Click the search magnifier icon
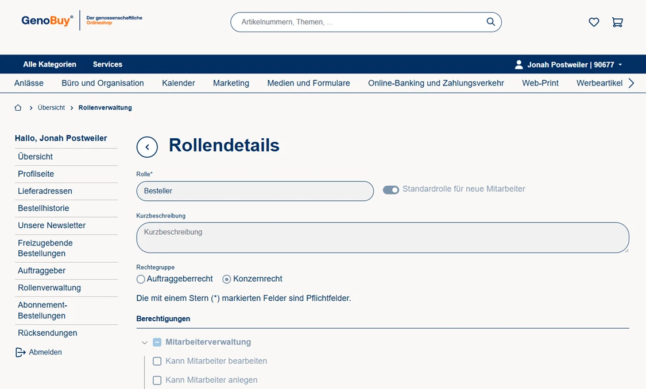The width and height of the screenshot is (646, 389). pos(490,22)
